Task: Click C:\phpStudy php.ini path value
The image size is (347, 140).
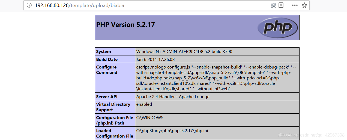Action: tap(172, 131)
